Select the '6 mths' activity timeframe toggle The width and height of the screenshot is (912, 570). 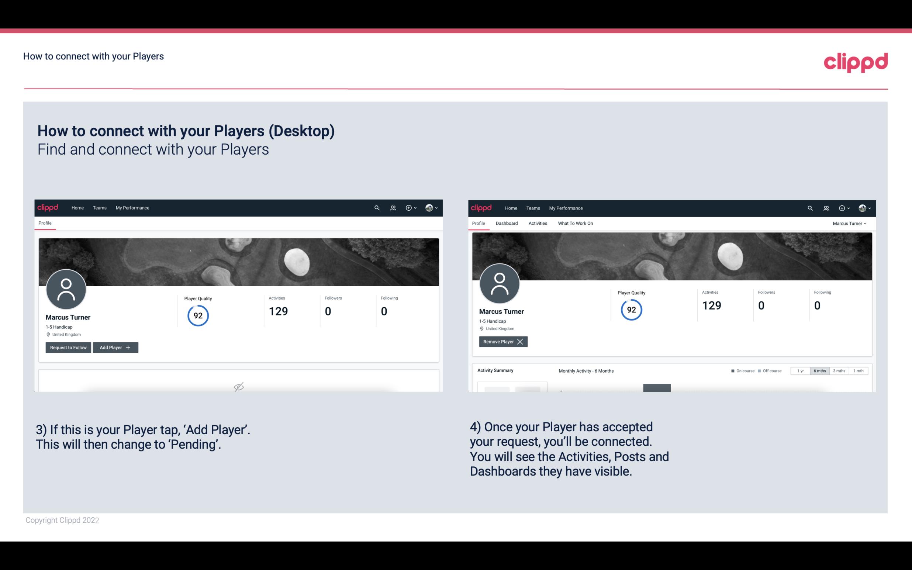[819, 370]
